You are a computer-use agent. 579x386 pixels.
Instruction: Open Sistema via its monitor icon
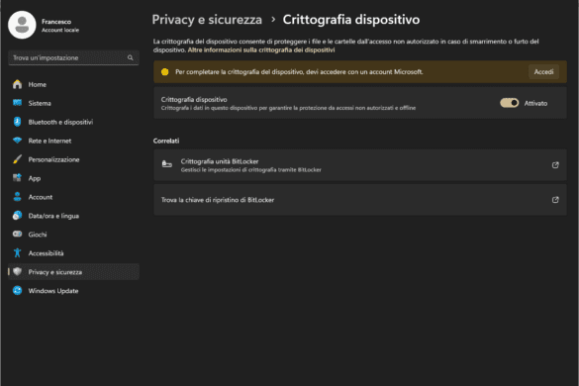pos(18,103)
